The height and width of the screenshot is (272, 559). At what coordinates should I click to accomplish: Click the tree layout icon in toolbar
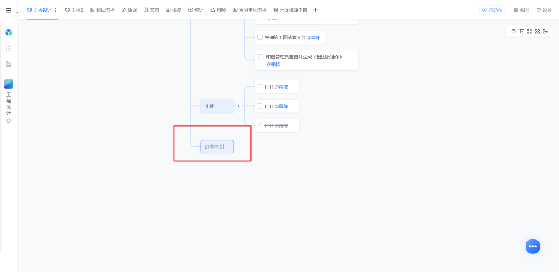[x=522, y=32]
